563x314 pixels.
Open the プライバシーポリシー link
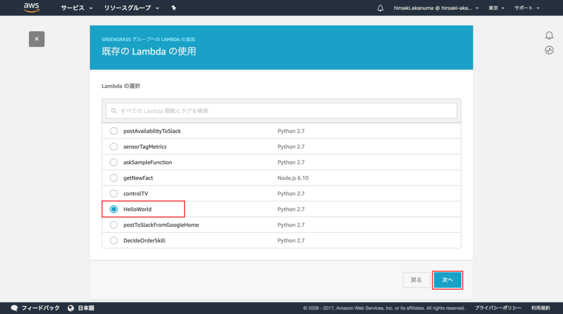coord(498,308)
